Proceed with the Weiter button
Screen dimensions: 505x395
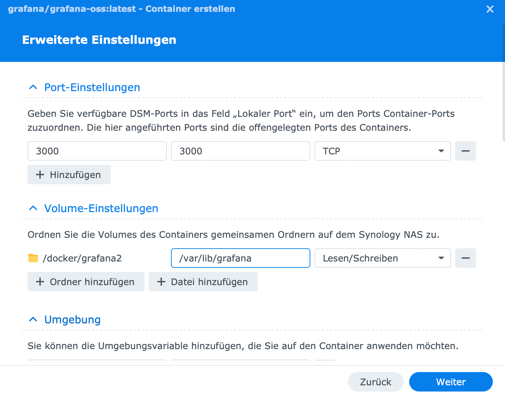tap(451, 382)
